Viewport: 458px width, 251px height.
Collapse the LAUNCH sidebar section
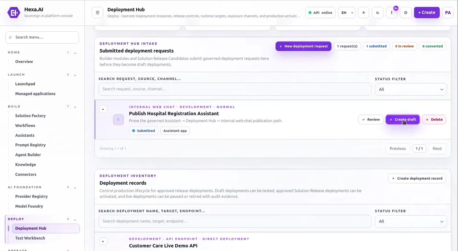[x=75, y=75]
